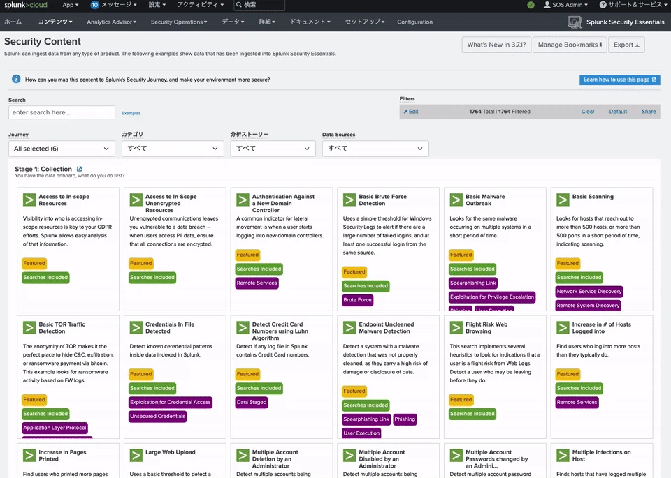Image resolution: width=671 pixels, height=478 pixels.
Task: Click the green arrow icon for Endpoint Uncleaned Malware Detection
Action: click(349, 328)
